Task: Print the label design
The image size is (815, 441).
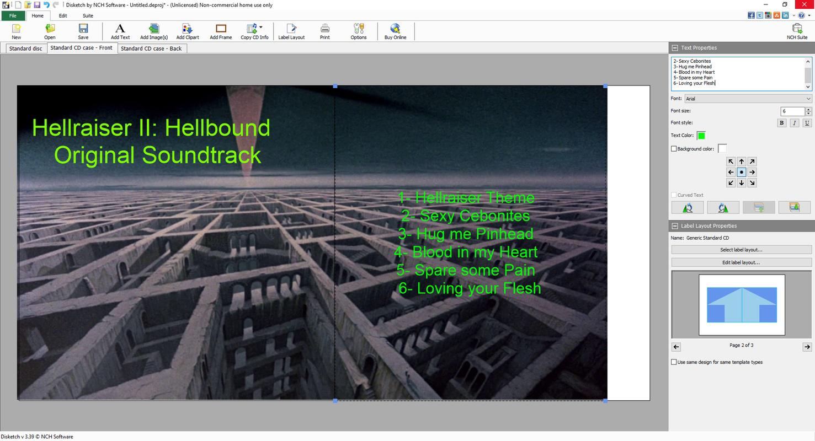Action: click(325, 31)
